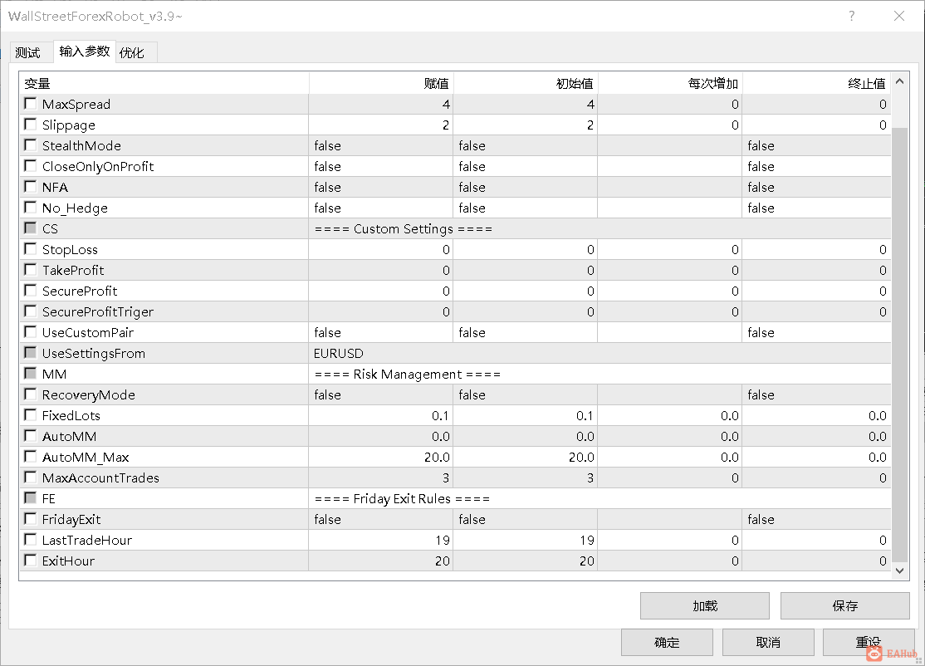Click the scrollbar up arrow
The height and width of the screenshot is (666, 925).
(x=899, y=81)
